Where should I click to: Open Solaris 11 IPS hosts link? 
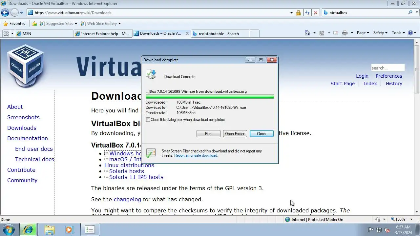136,177
